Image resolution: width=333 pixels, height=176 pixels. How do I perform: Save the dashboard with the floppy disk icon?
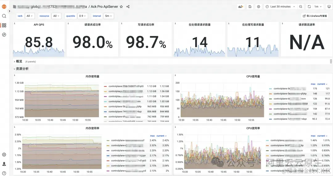(x=250, y=6)
